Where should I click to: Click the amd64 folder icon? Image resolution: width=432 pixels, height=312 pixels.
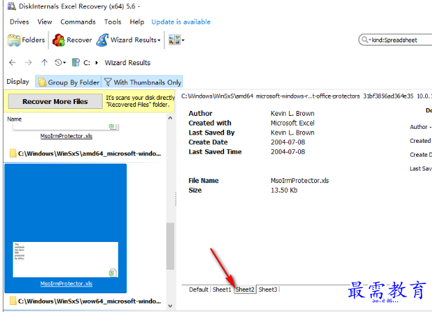(12, 153)
